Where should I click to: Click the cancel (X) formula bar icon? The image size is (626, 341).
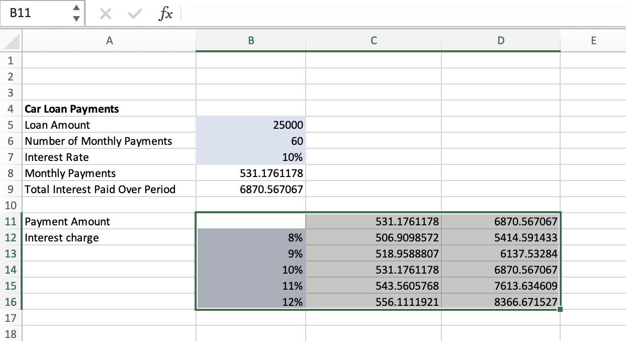click(106, 15)
